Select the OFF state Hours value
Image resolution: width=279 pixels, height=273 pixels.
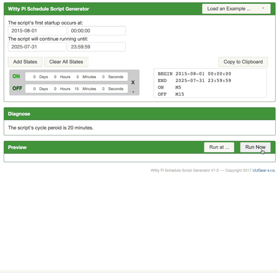click(55, 89)
